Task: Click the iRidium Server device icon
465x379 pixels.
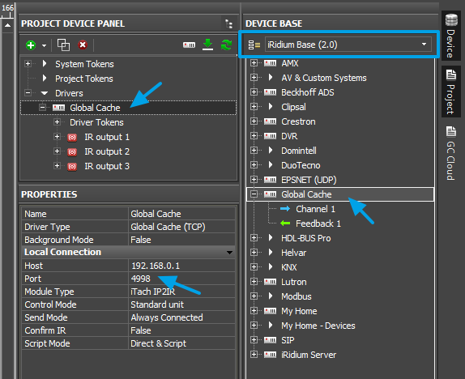Action: pos(270,355)
